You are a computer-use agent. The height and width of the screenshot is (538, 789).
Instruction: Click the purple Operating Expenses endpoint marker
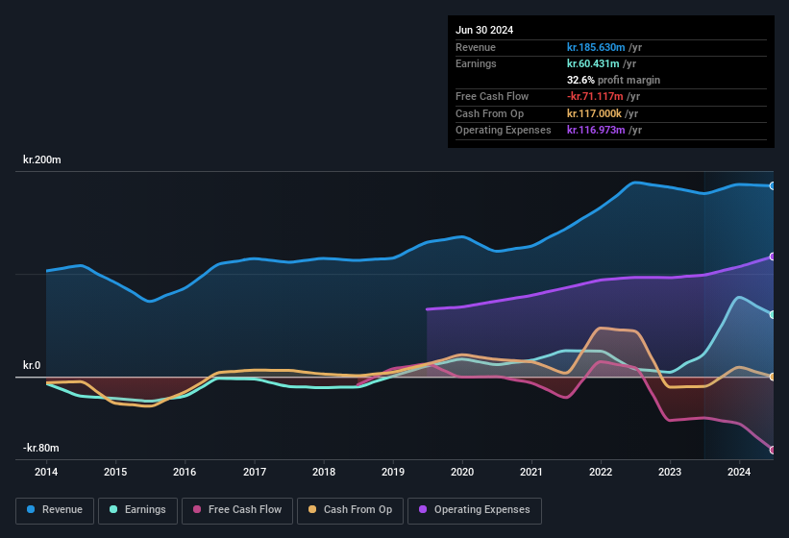[772, 257]
